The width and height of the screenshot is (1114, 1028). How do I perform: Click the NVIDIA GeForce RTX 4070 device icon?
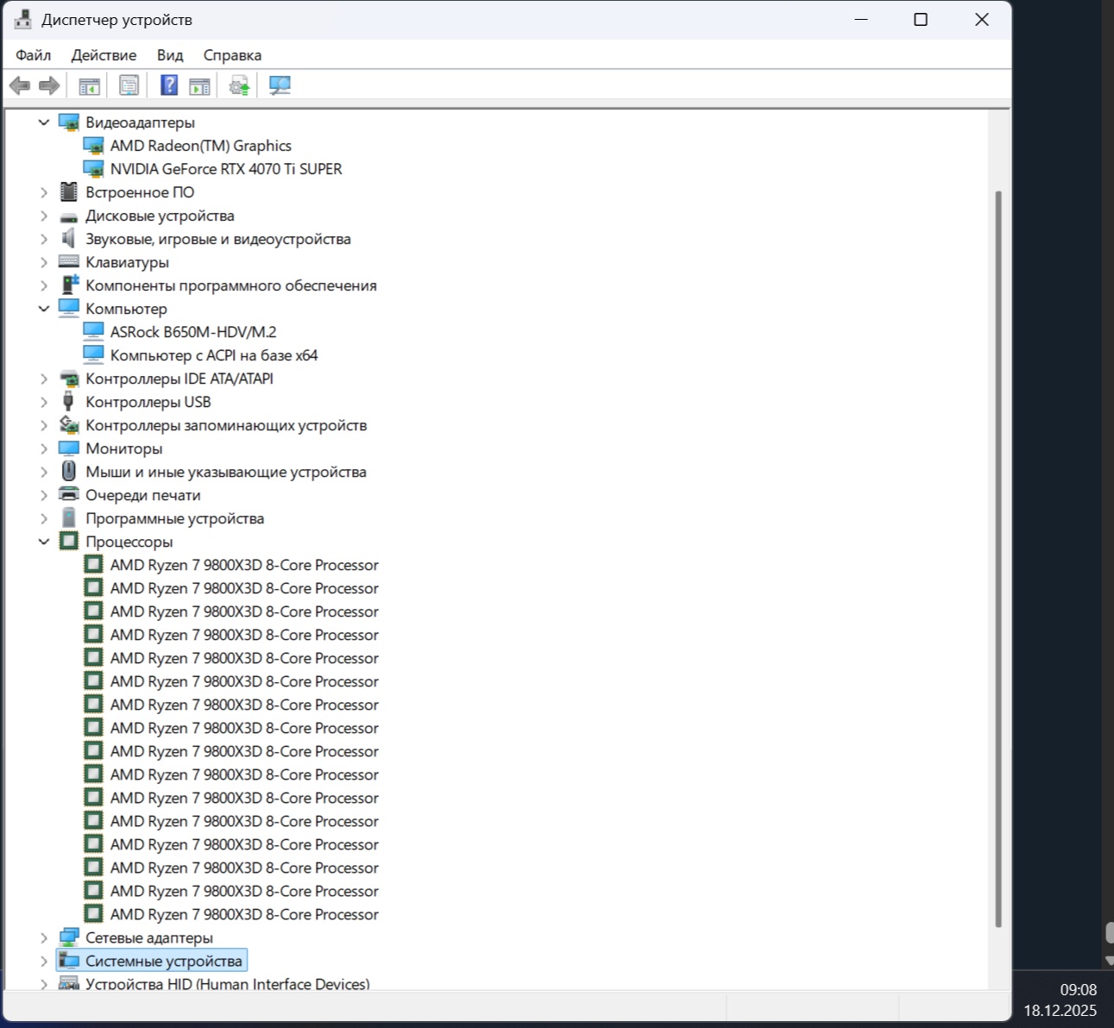tap(93, 169)
